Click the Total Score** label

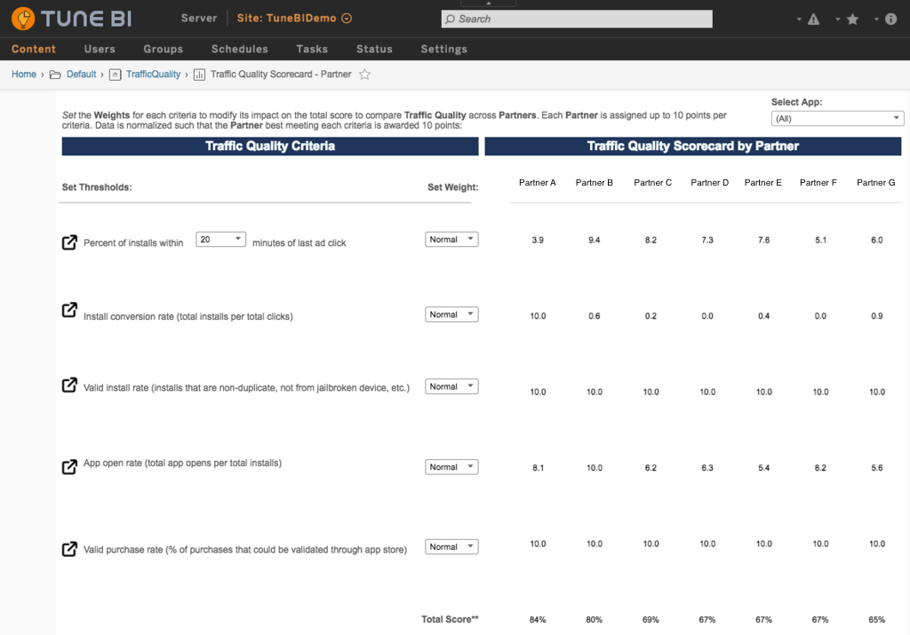point(450,619)
